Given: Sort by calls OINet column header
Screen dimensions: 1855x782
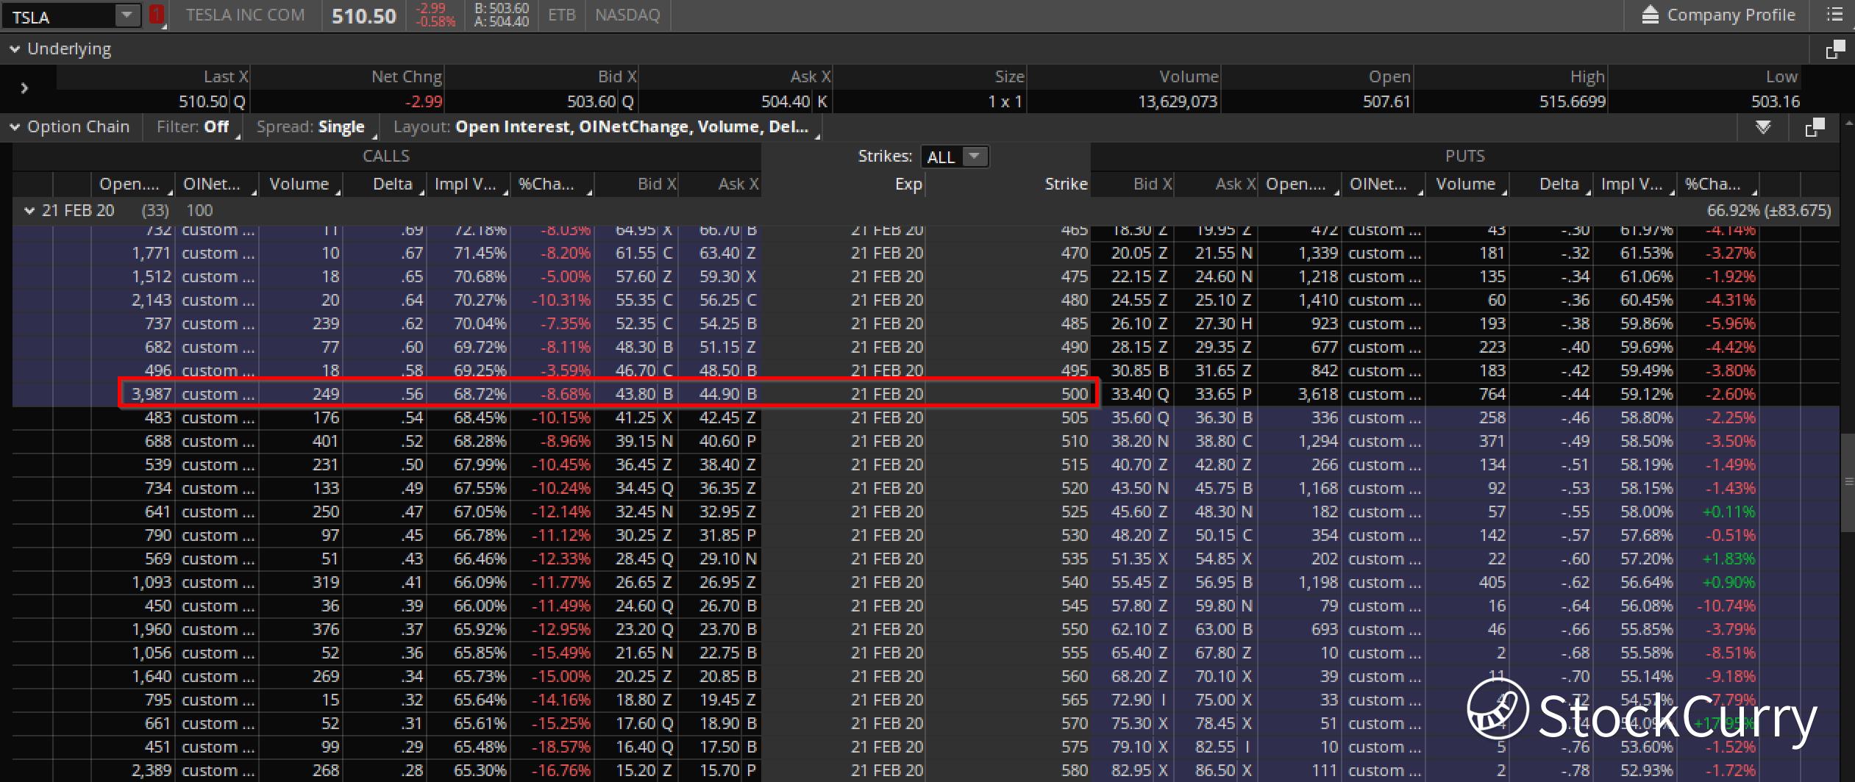Looking at the screenshot, I should pyautogui.click(x=216, y=184).
